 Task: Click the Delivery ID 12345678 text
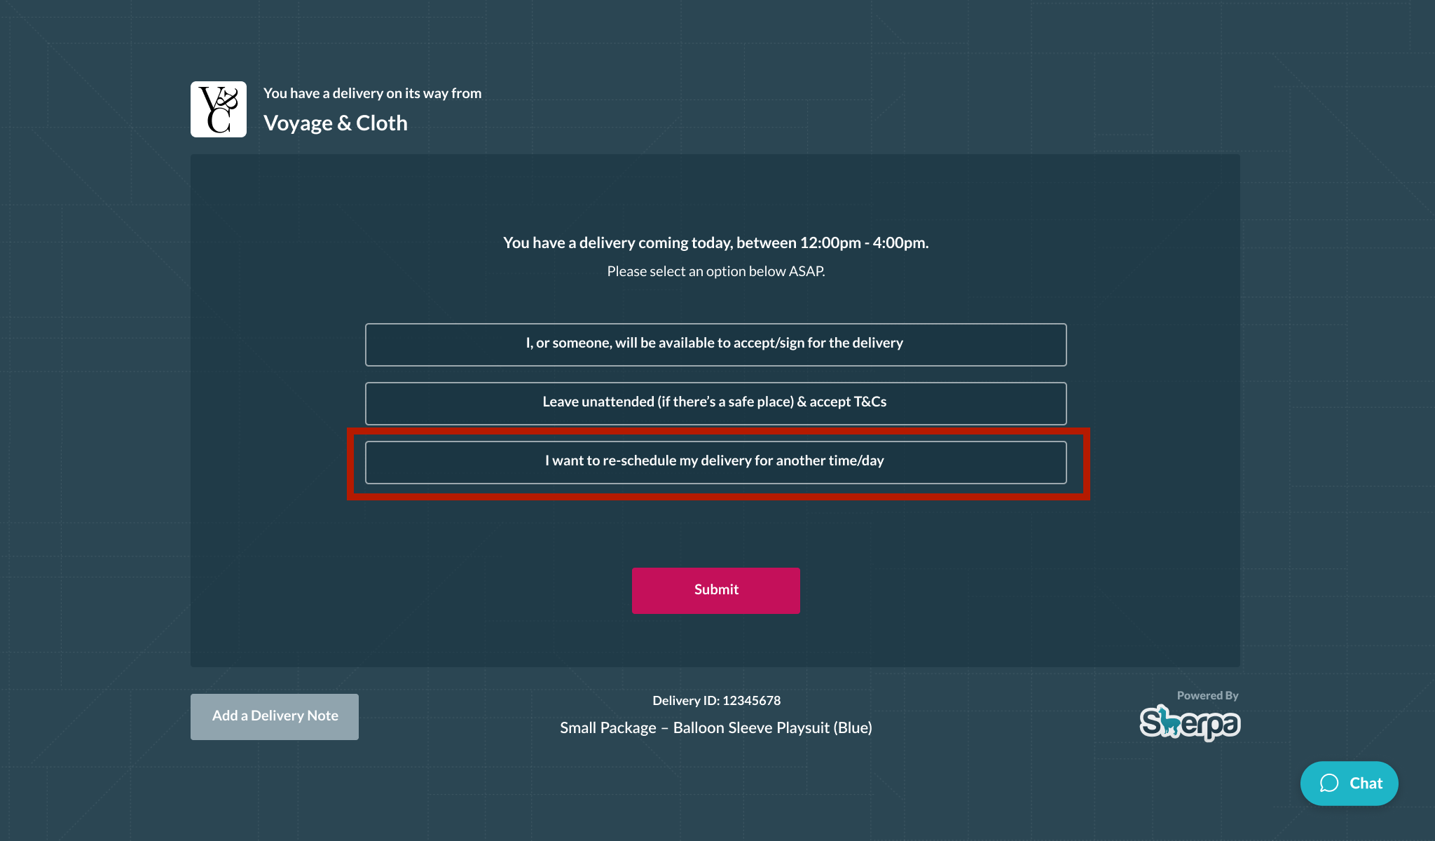tap(716, 701)
